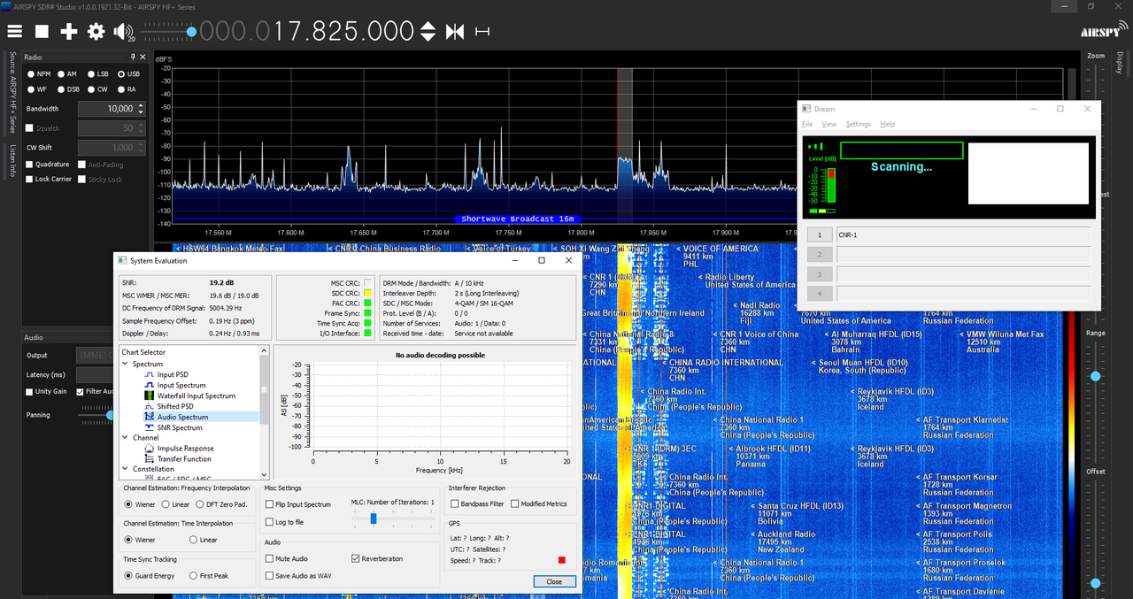Select CW demodulation mode
The image size is (1133, 599).
point(91,89)
